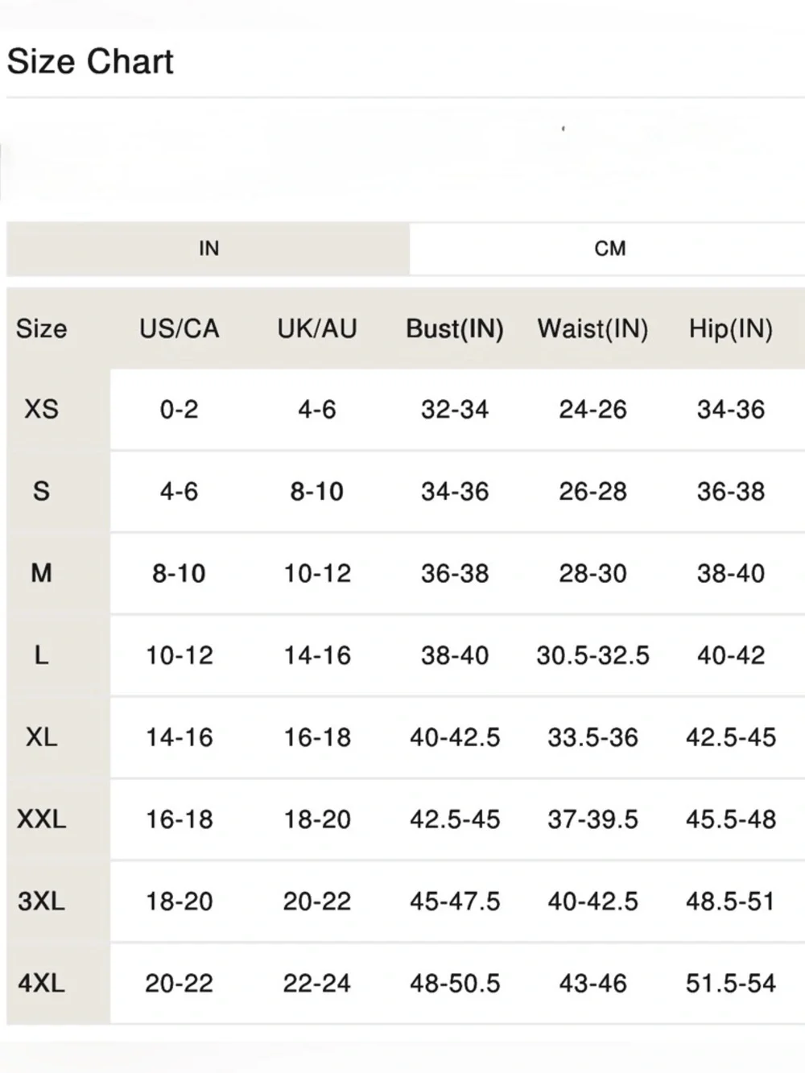Select the M size row label
Viewport: 805px width, 1073px height.
41,573
